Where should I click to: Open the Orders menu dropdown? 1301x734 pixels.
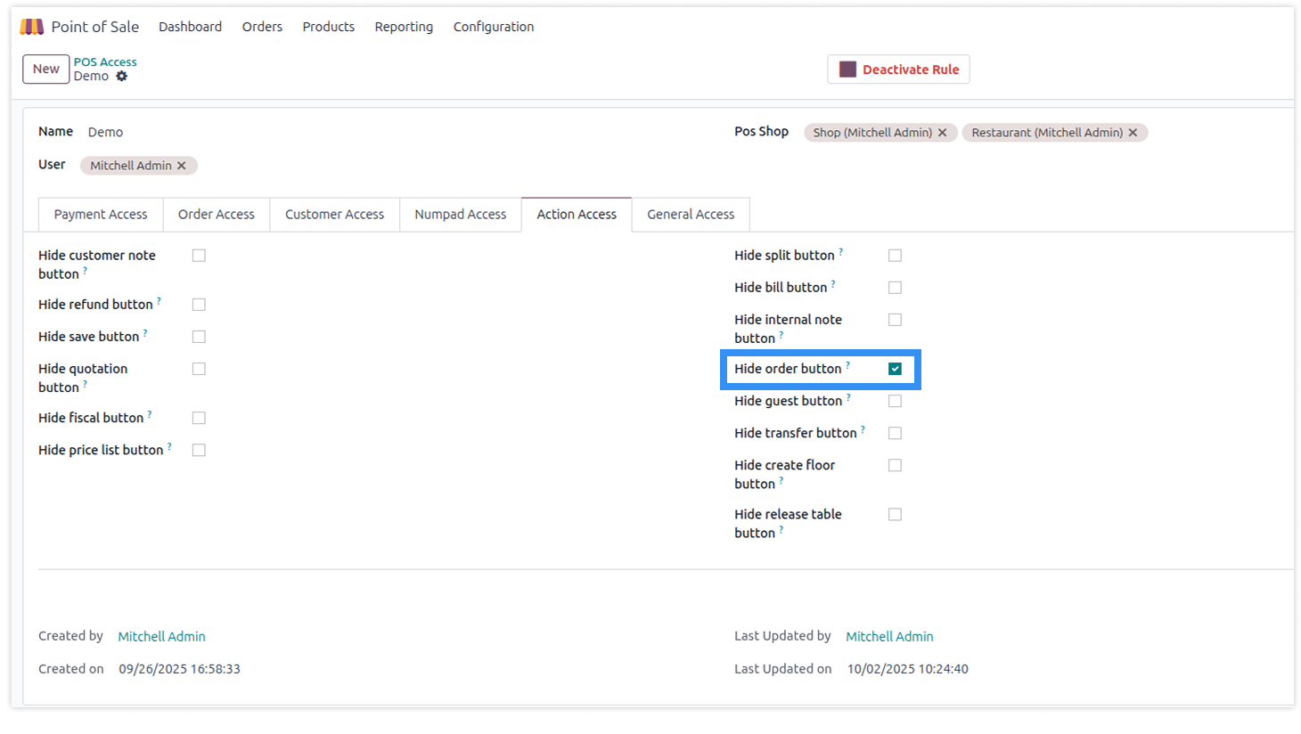pos(262,27)
